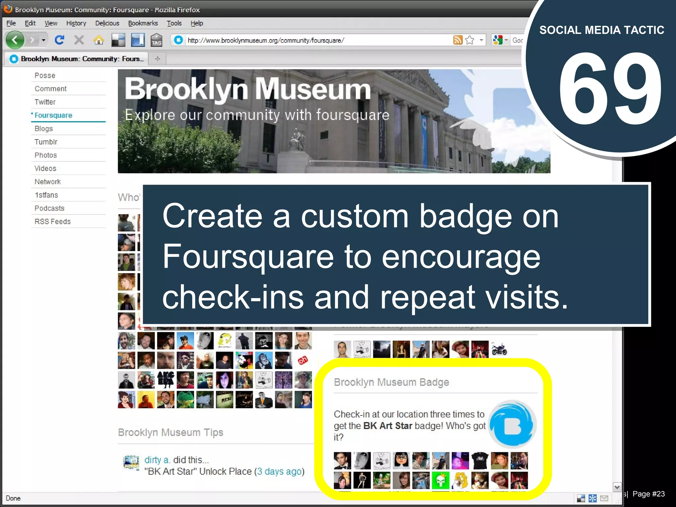
Task: Click the mail envelope icon in status bar
Action: [x=604, y=498]
